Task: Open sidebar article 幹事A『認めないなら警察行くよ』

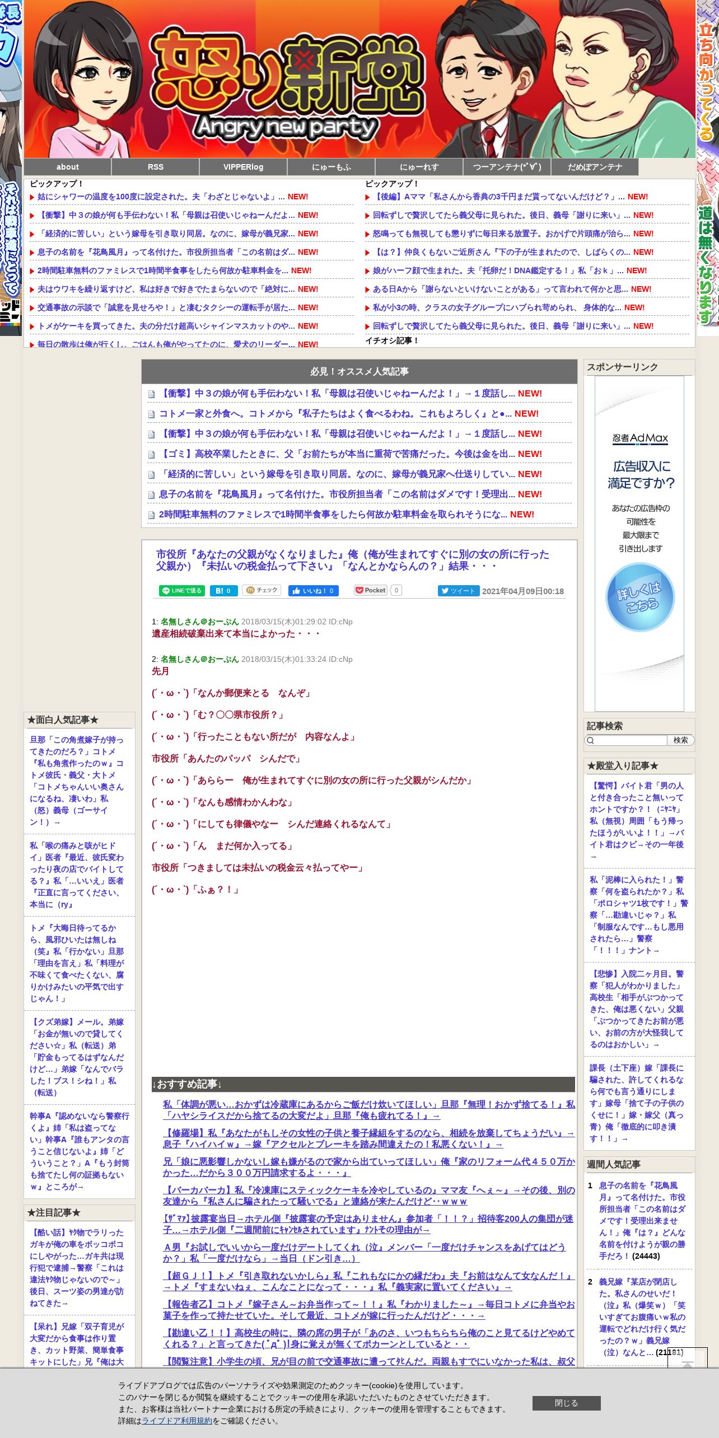Action: pos(80,1151)
